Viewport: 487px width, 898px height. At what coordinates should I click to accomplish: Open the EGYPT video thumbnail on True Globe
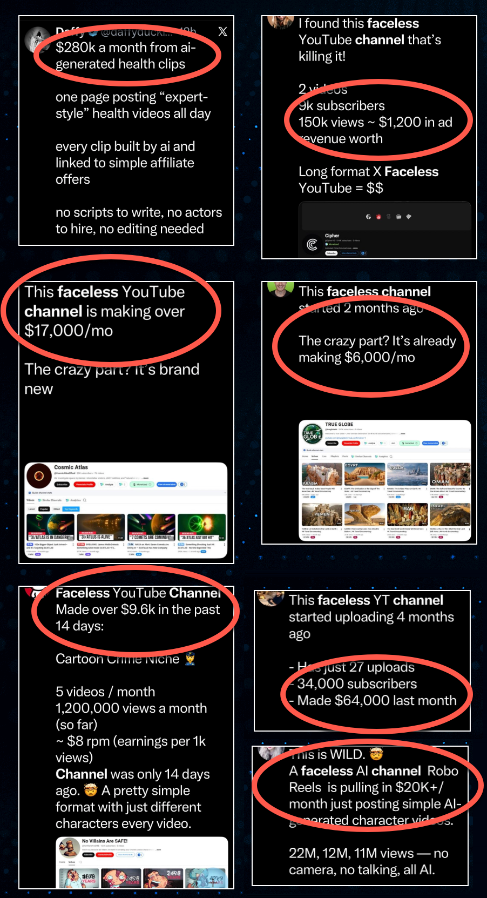364,474
